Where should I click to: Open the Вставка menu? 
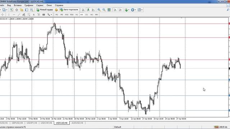coord(18,5)
